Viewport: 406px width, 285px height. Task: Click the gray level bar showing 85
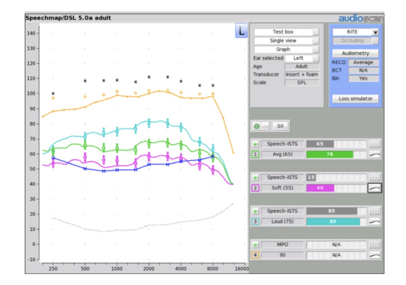click(x=332, y=211)
